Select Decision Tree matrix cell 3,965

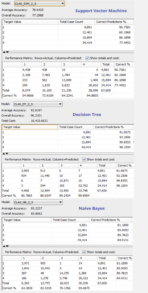pos(26,170)
